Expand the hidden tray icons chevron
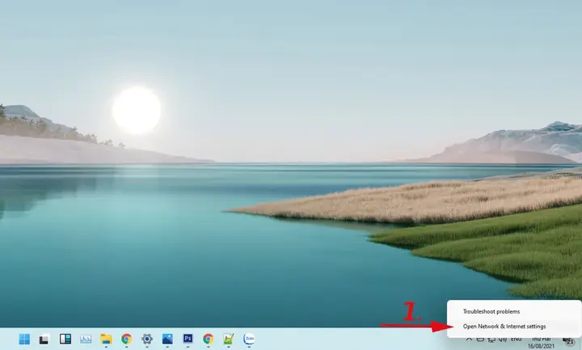The image size is (582, 350). click(469, 339)
